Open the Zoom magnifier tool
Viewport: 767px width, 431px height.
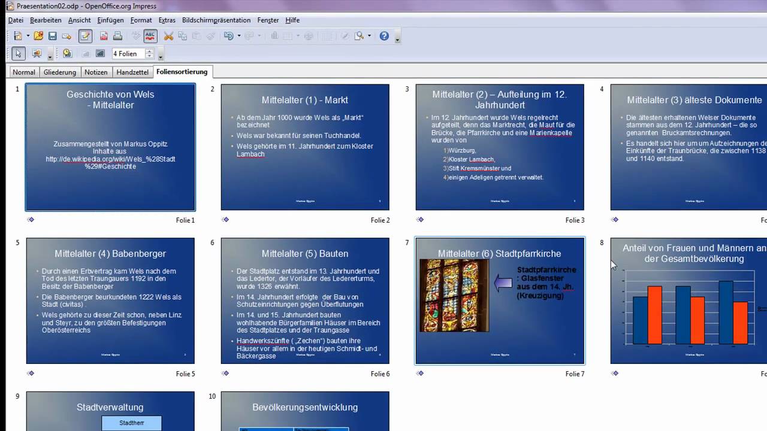(359, 36)
